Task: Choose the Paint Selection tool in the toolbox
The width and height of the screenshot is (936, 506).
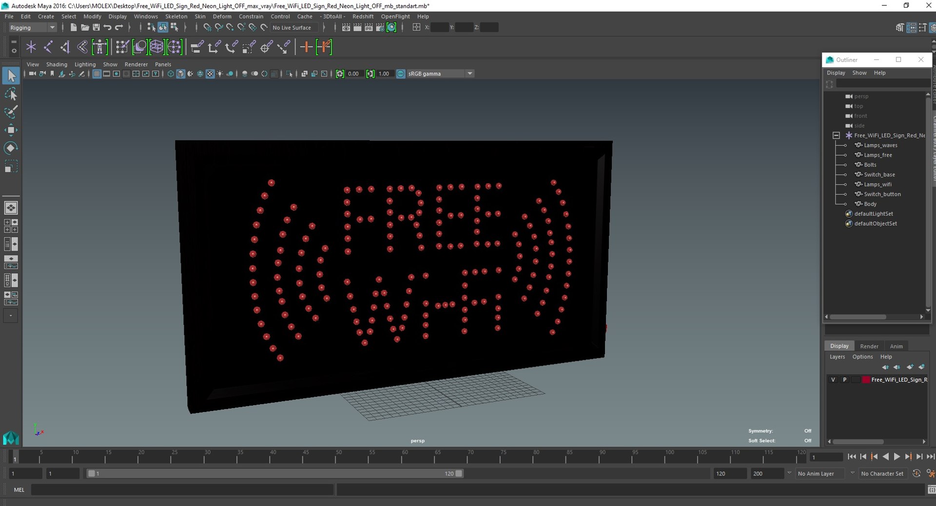Action: (11, 112)
